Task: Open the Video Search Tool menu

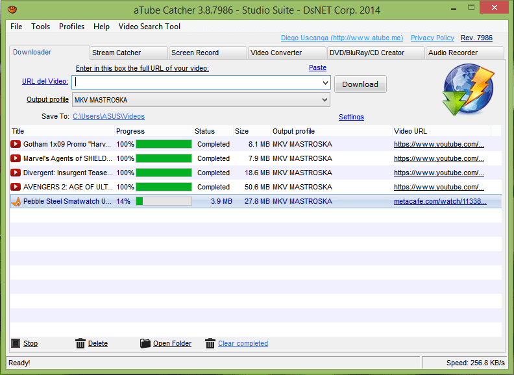Action: click(x=149, y=27)
